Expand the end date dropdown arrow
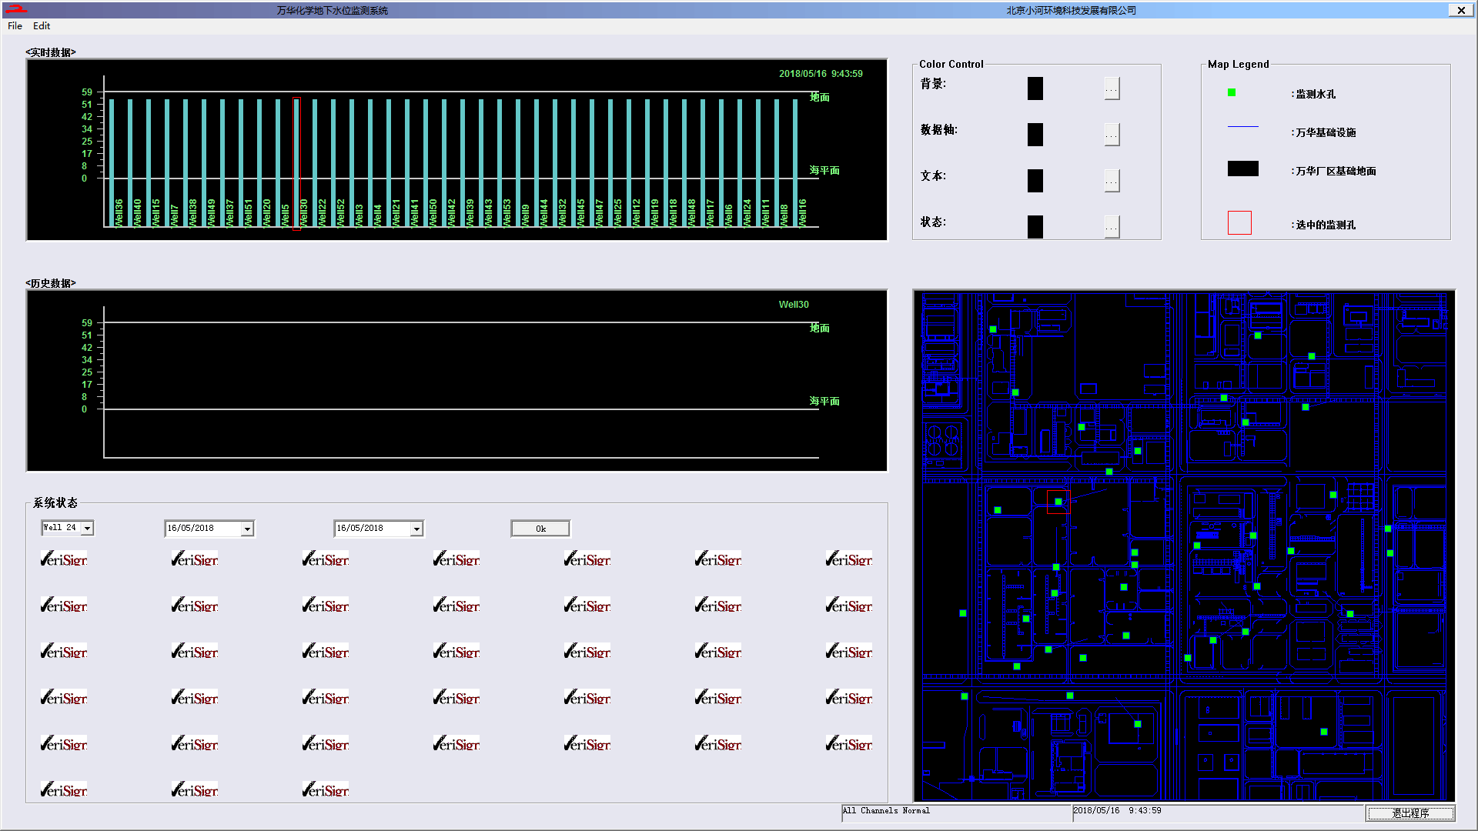 [416, 529]
